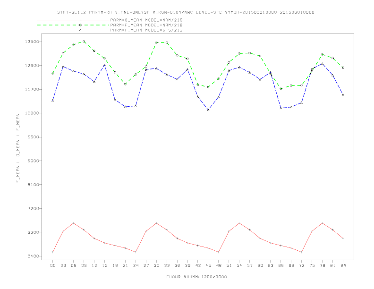Click x-axis tick label "42"
The width and height of the screenshot is (374, 289).
coord(198,265)
